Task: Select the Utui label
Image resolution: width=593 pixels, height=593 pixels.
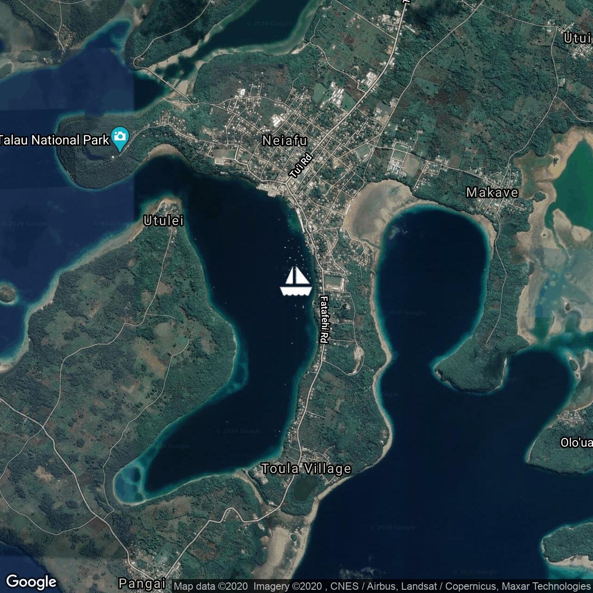Action: tap(577, 38)
